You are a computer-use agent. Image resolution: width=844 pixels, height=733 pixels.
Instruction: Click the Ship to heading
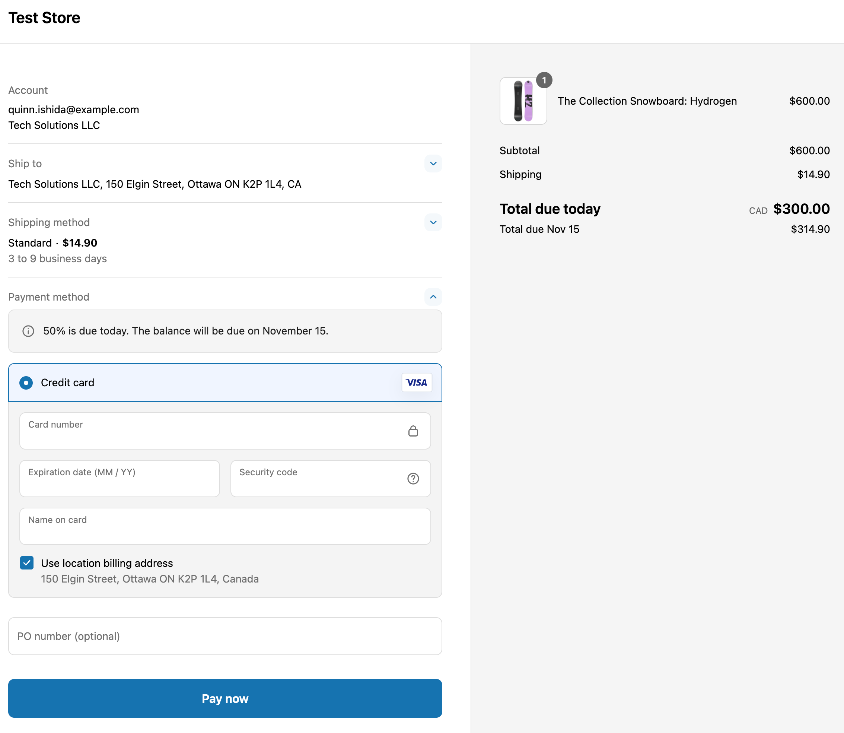(x=25, y=164)
